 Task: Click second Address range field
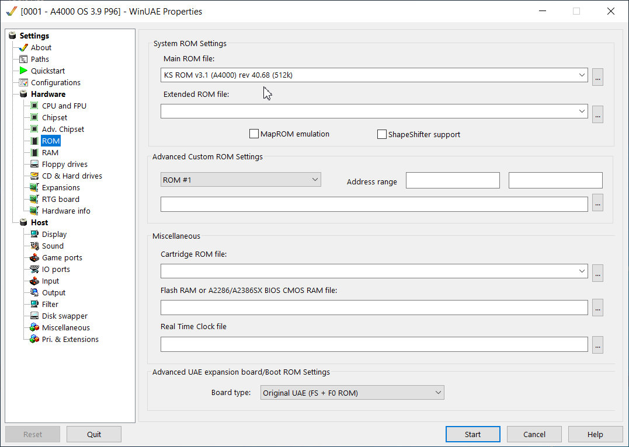tap(555, 180)
